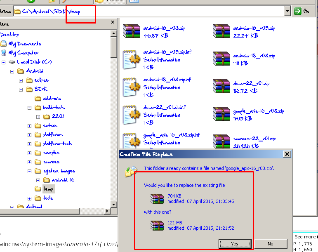This screenshot has height=252, width=318.
Task: Click Yes in Confirm File Replace dialog
Action: coord(235,244)
